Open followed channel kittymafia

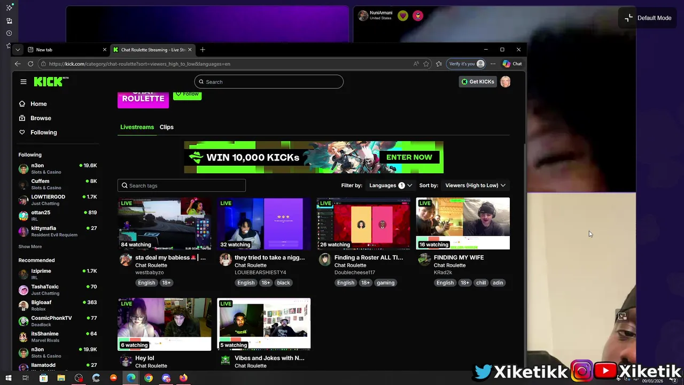58,231
